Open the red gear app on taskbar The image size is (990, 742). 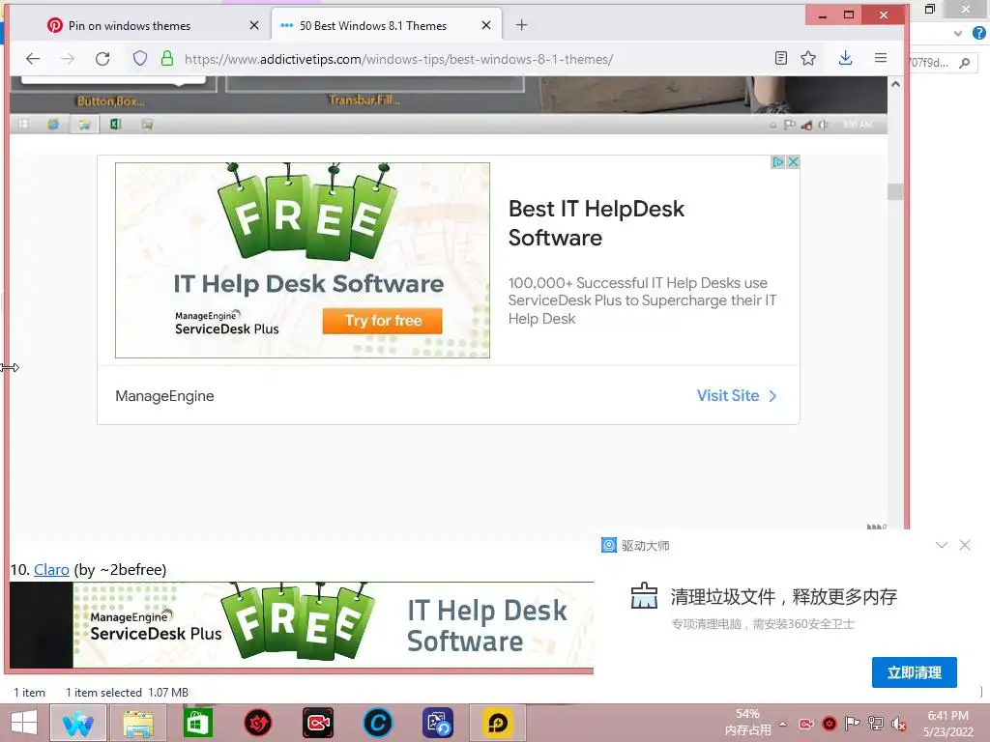257,723
